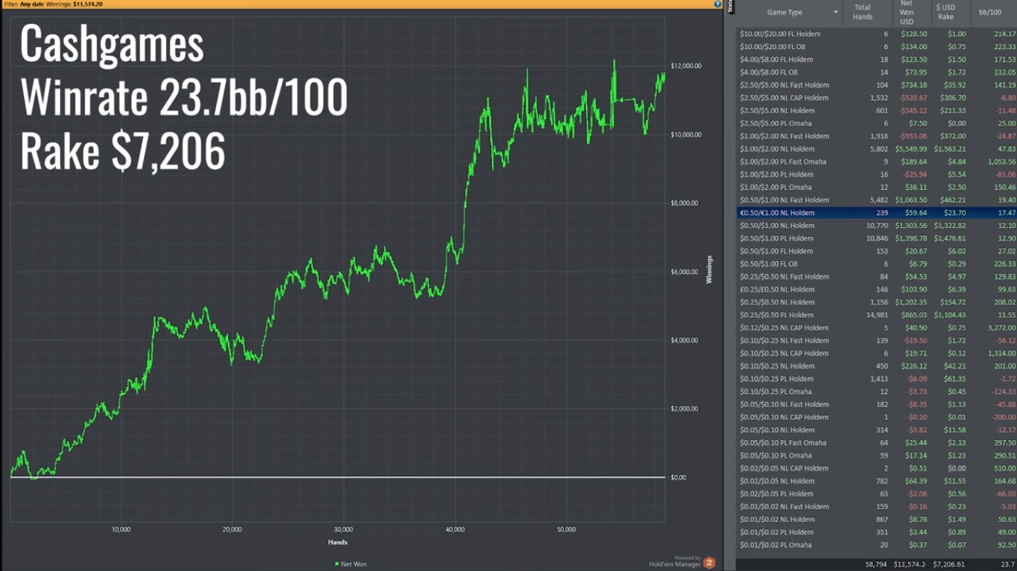Sort by Net Won USD column header
The image size is (1017, 571).
tap(907, 13)
